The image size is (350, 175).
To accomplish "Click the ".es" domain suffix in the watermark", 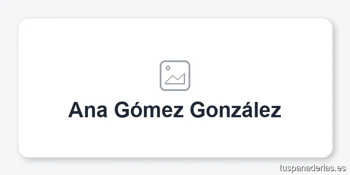I will (x=341, y=168).
